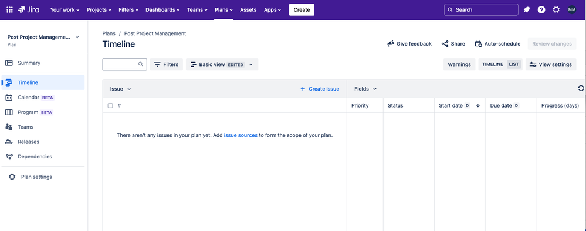Screen dimensions: 586x231
Task: Focus the top Search field
Action: click(x=481, y=10)
